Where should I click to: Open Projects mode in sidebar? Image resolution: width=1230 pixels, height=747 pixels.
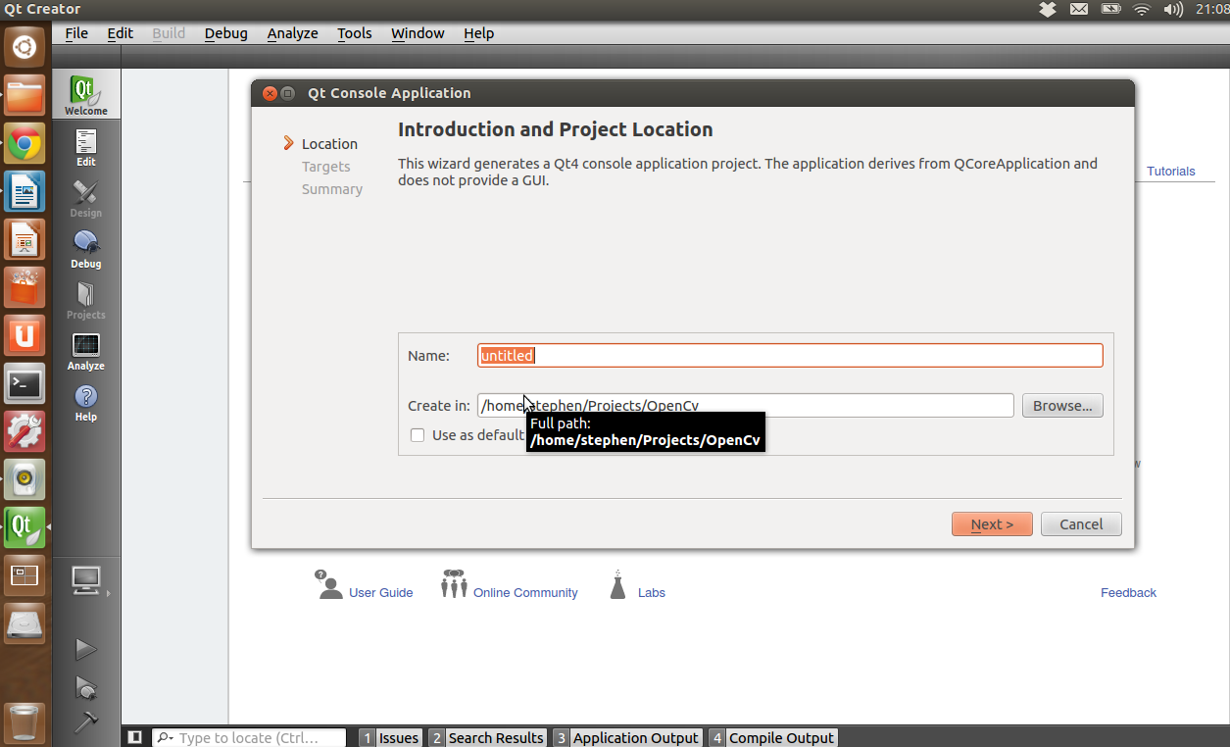(86, 300)
